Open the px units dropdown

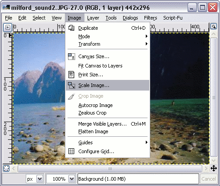tap(40, 179)
